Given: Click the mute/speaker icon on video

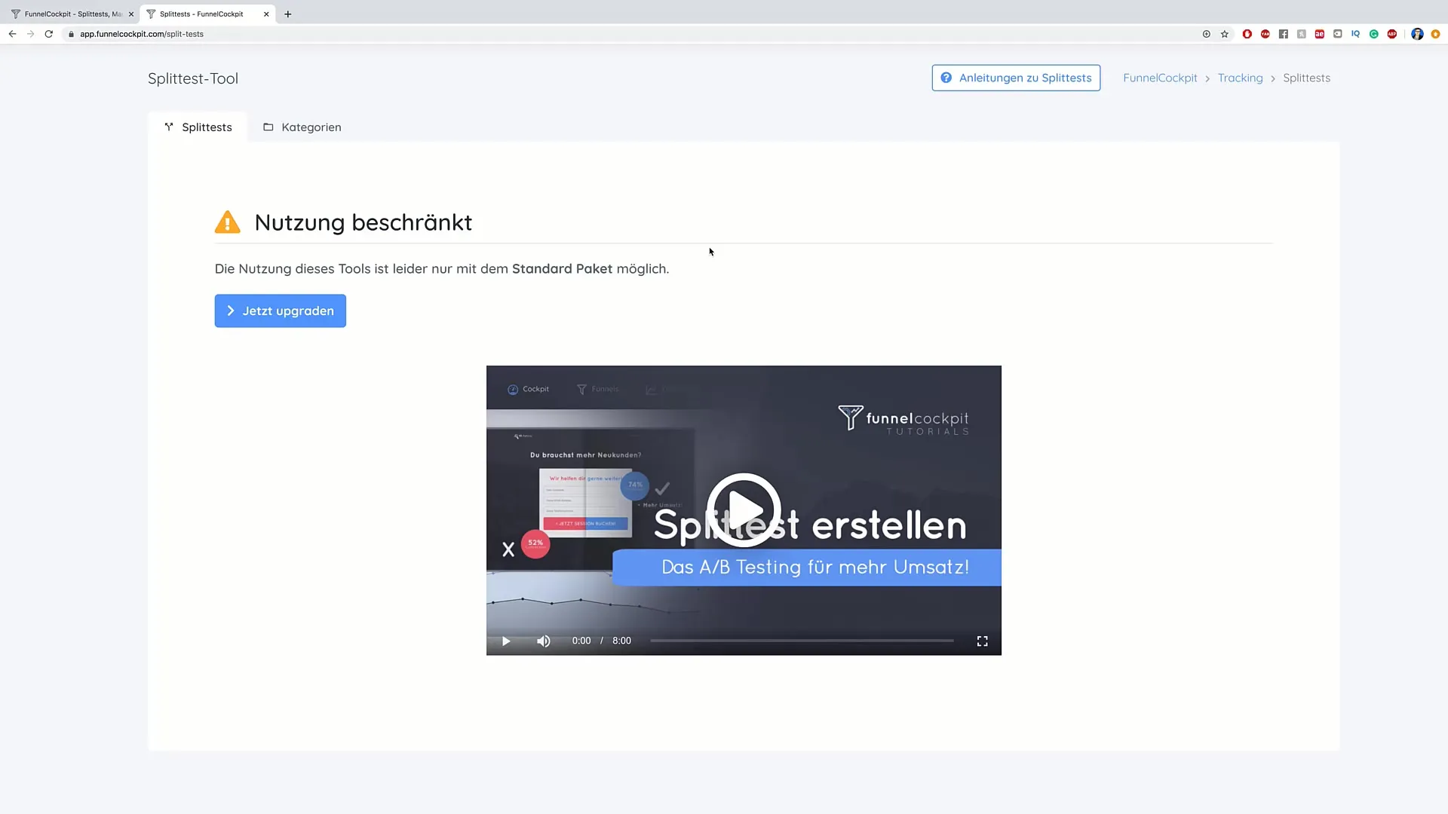Looking at the screenshot, I should (543, 640).
